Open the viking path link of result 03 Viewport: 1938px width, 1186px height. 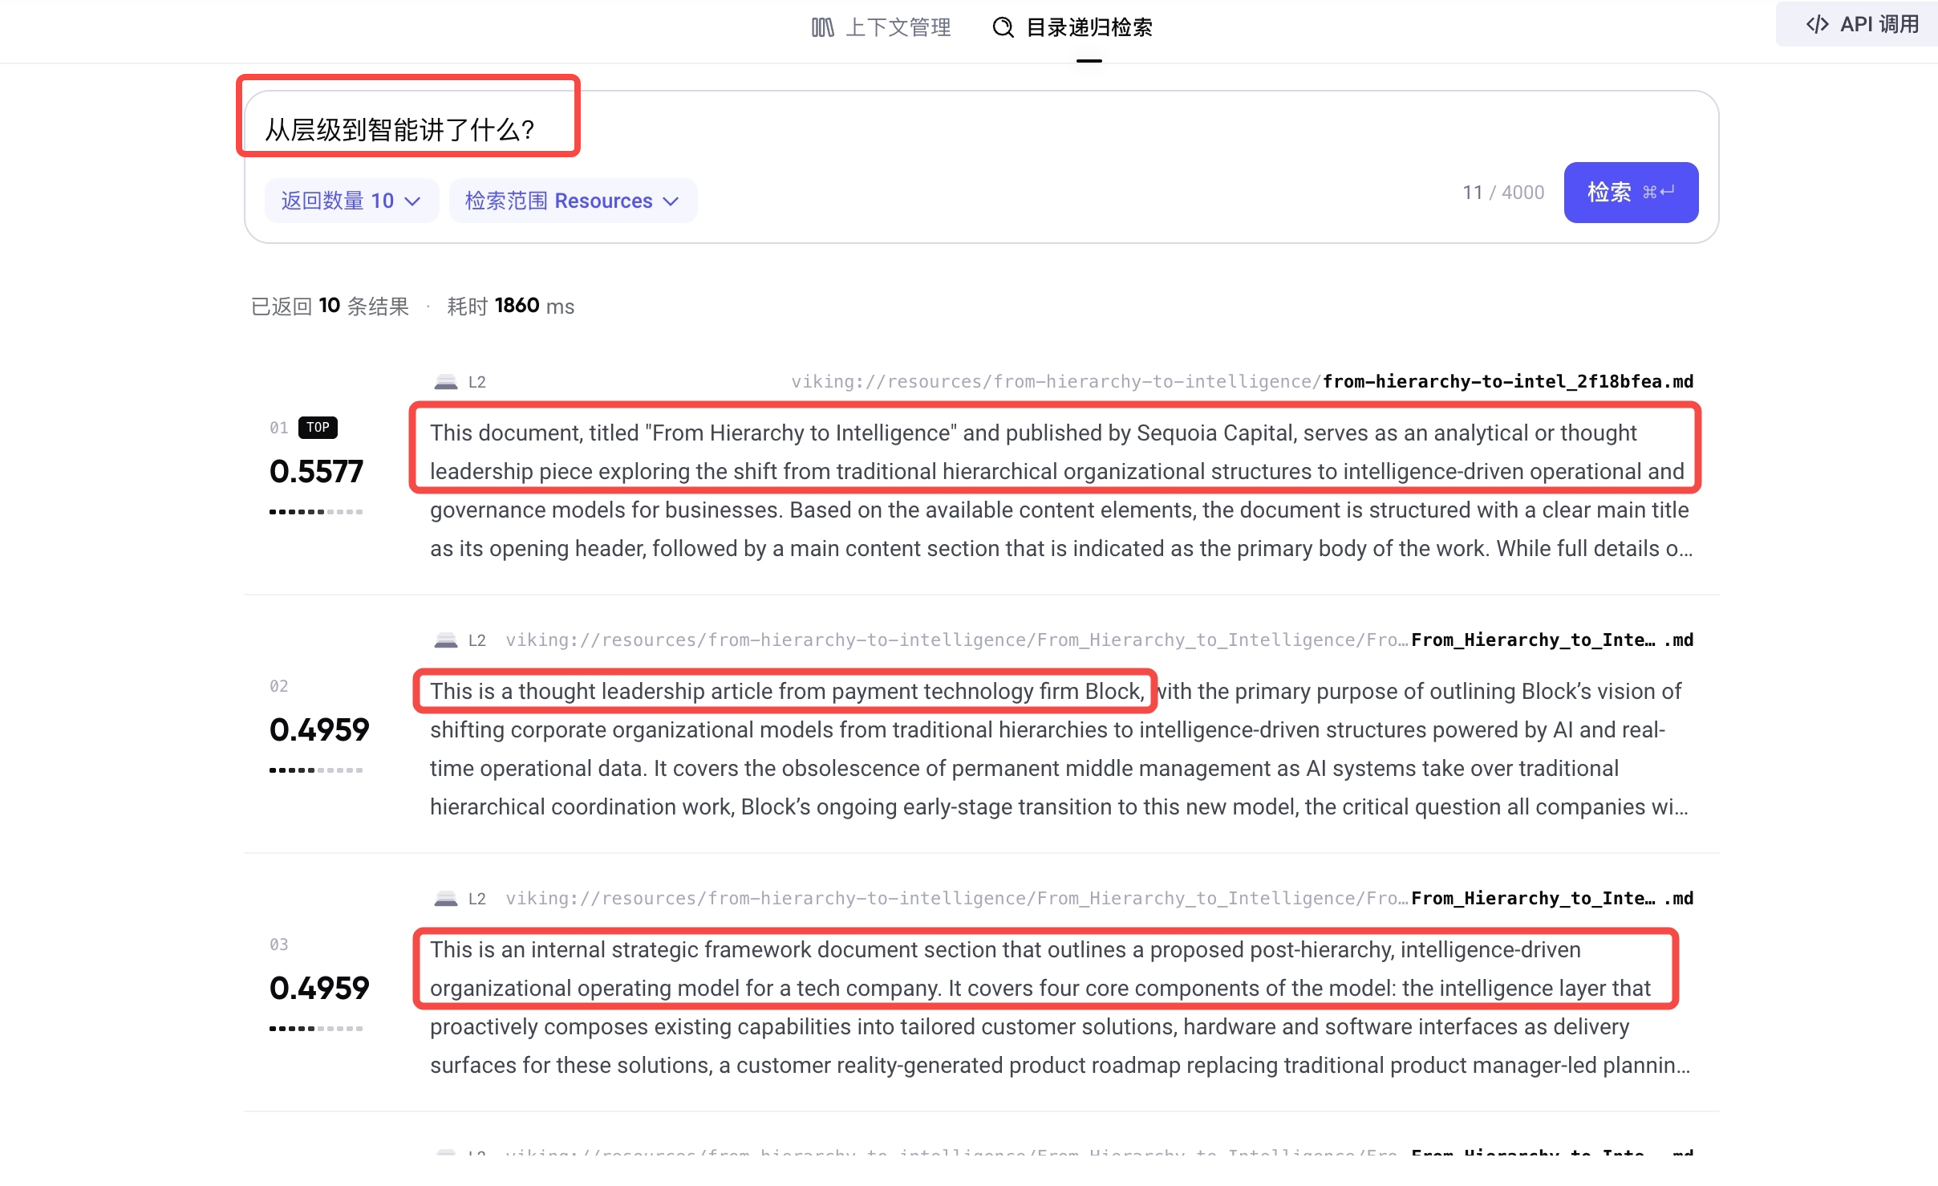pyautogui.click(x=1099, y=899)
